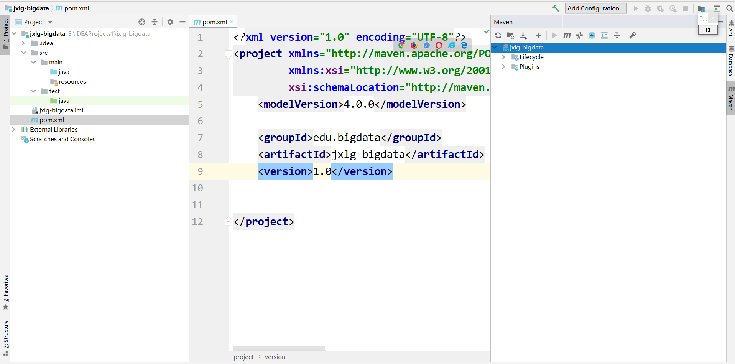Click the Profiler run icon
The height and width of the screenshot is (364, 735).
click(673, 8)
